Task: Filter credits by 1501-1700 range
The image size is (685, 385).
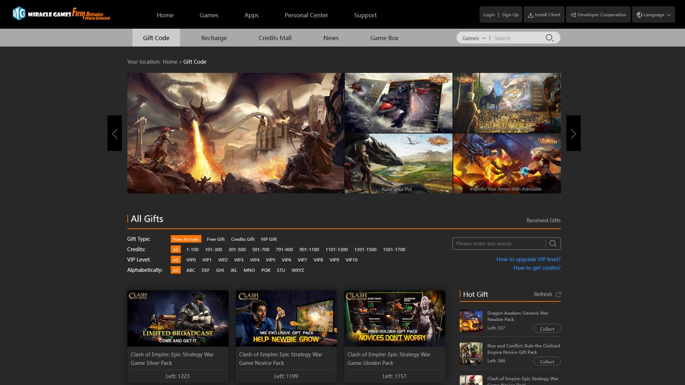Action: (394, 250)
